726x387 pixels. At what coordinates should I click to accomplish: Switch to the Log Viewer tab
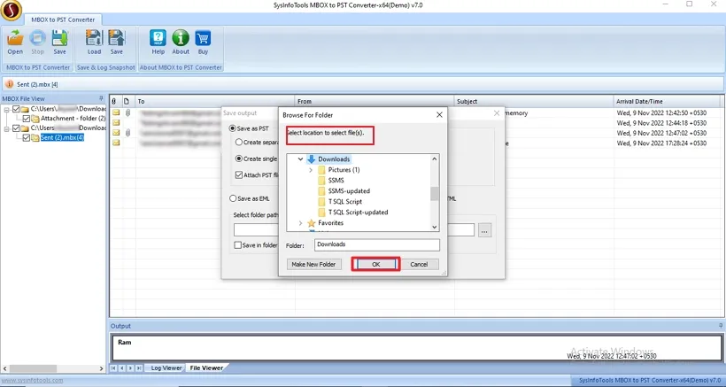(166, 368)
